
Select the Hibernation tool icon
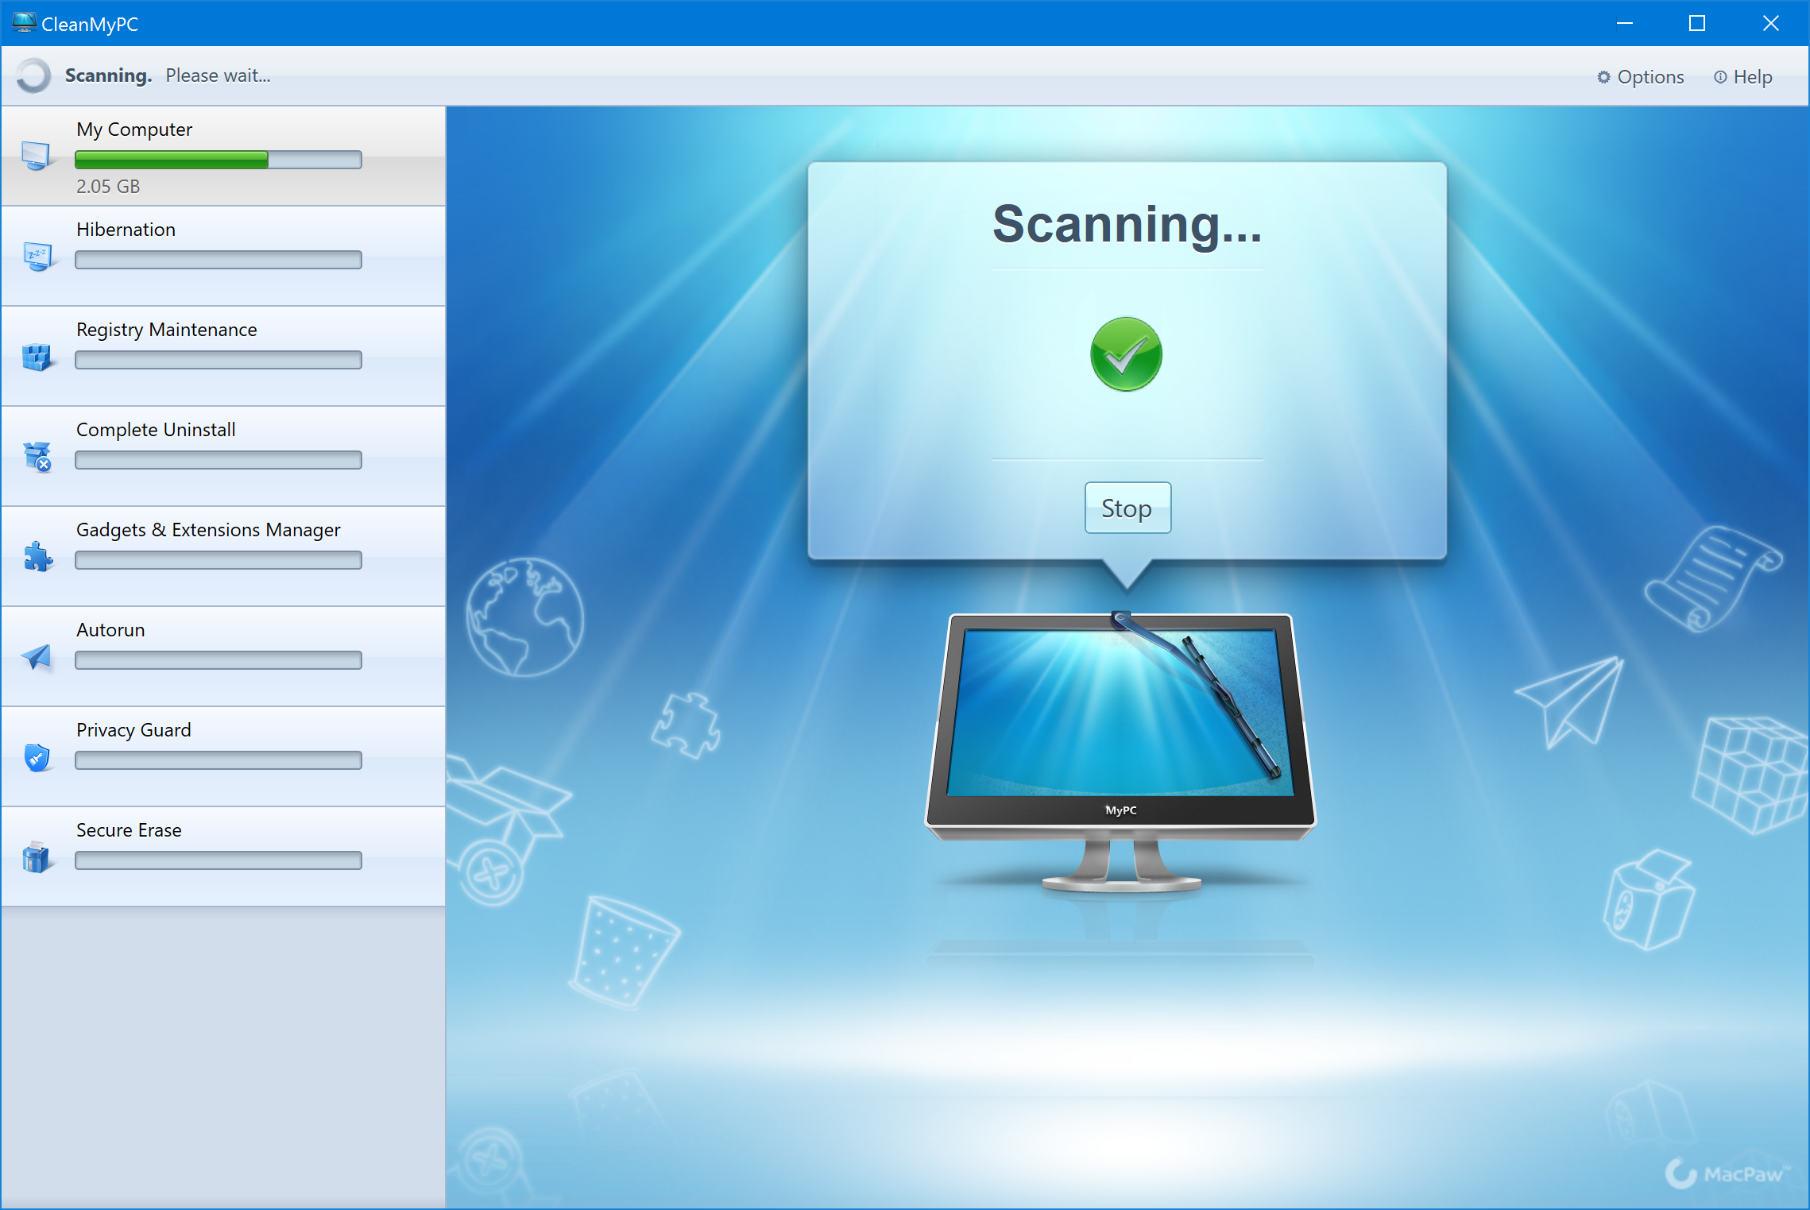point(37,251)
